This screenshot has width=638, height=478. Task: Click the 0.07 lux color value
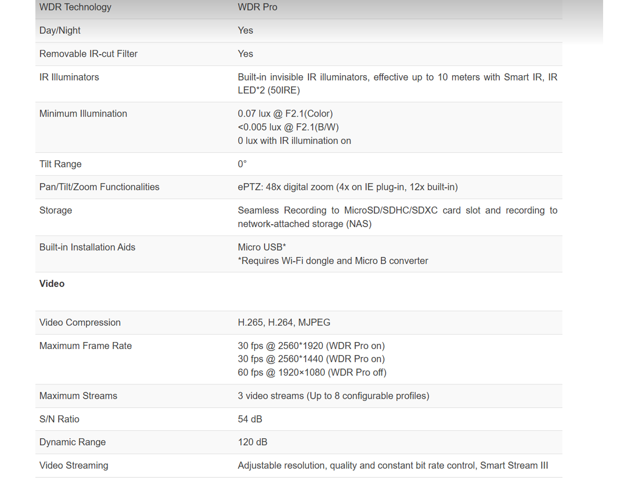pyautogui.click(x=285, y=114)
